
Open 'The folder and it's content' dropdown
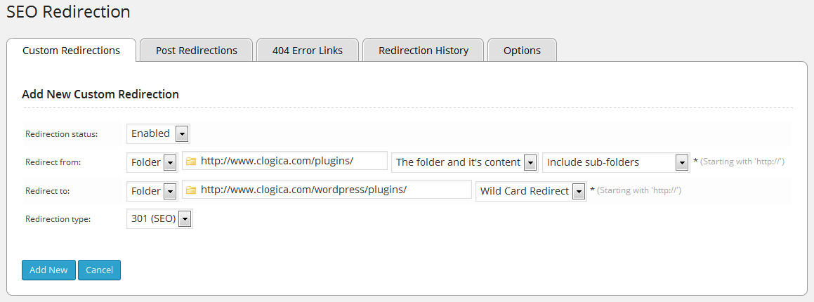tap(465, 162)
